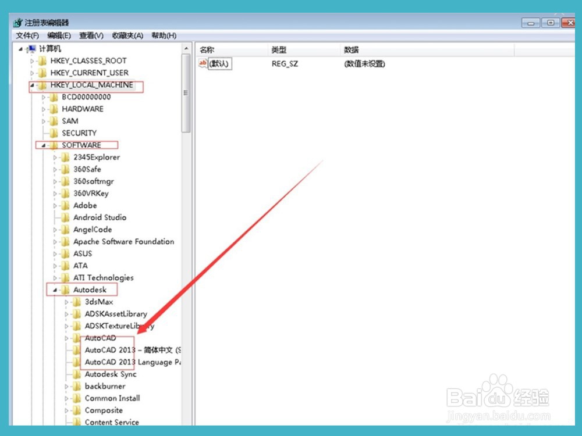Select the AngelCode folder icon
The width and height of the screenshot is (582, 436).
65,230
